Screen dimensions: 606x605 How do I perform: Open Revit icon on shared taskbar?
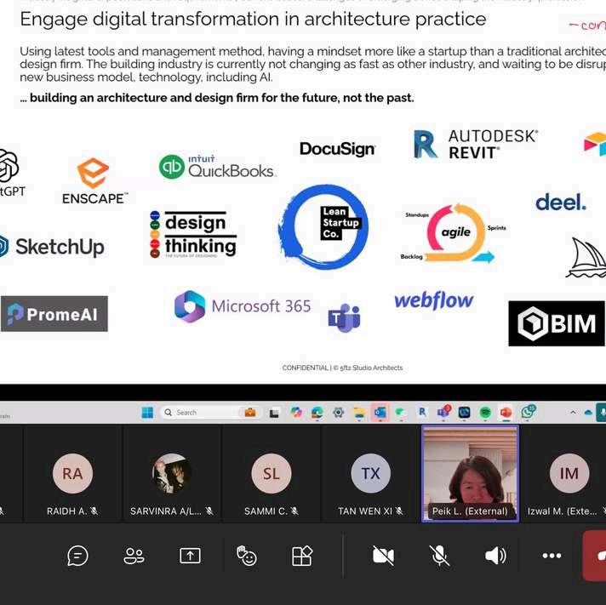422,412
